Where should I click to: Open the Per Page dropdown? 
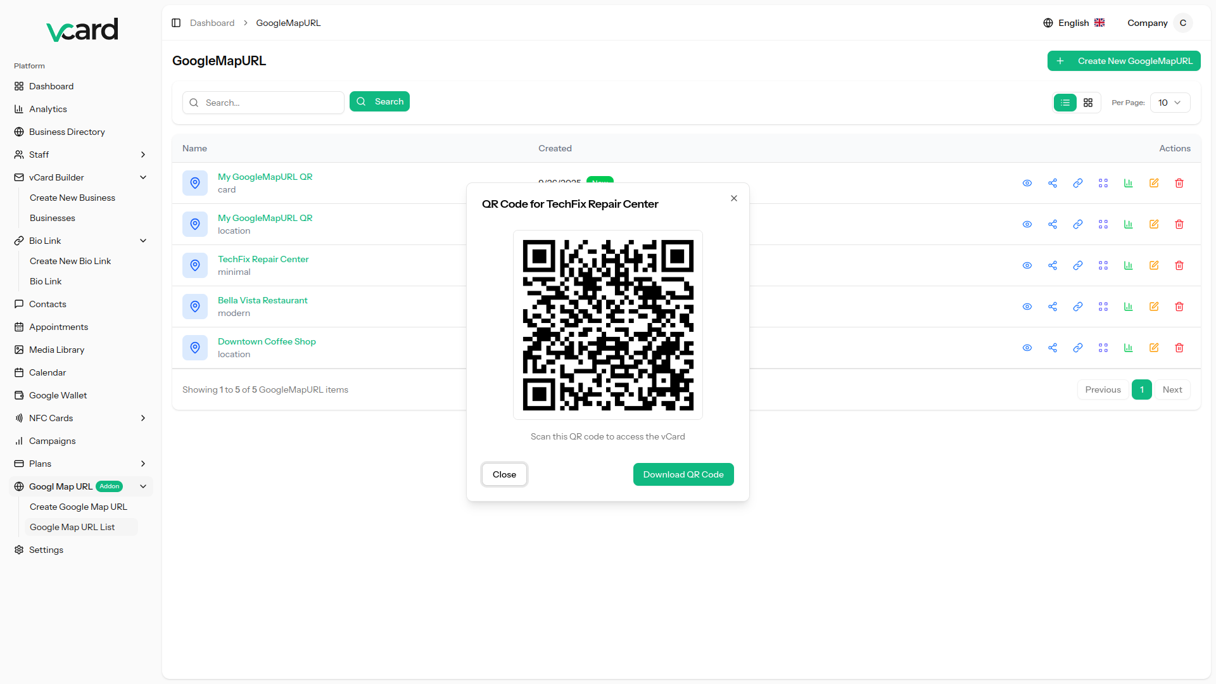point(1169,103)
